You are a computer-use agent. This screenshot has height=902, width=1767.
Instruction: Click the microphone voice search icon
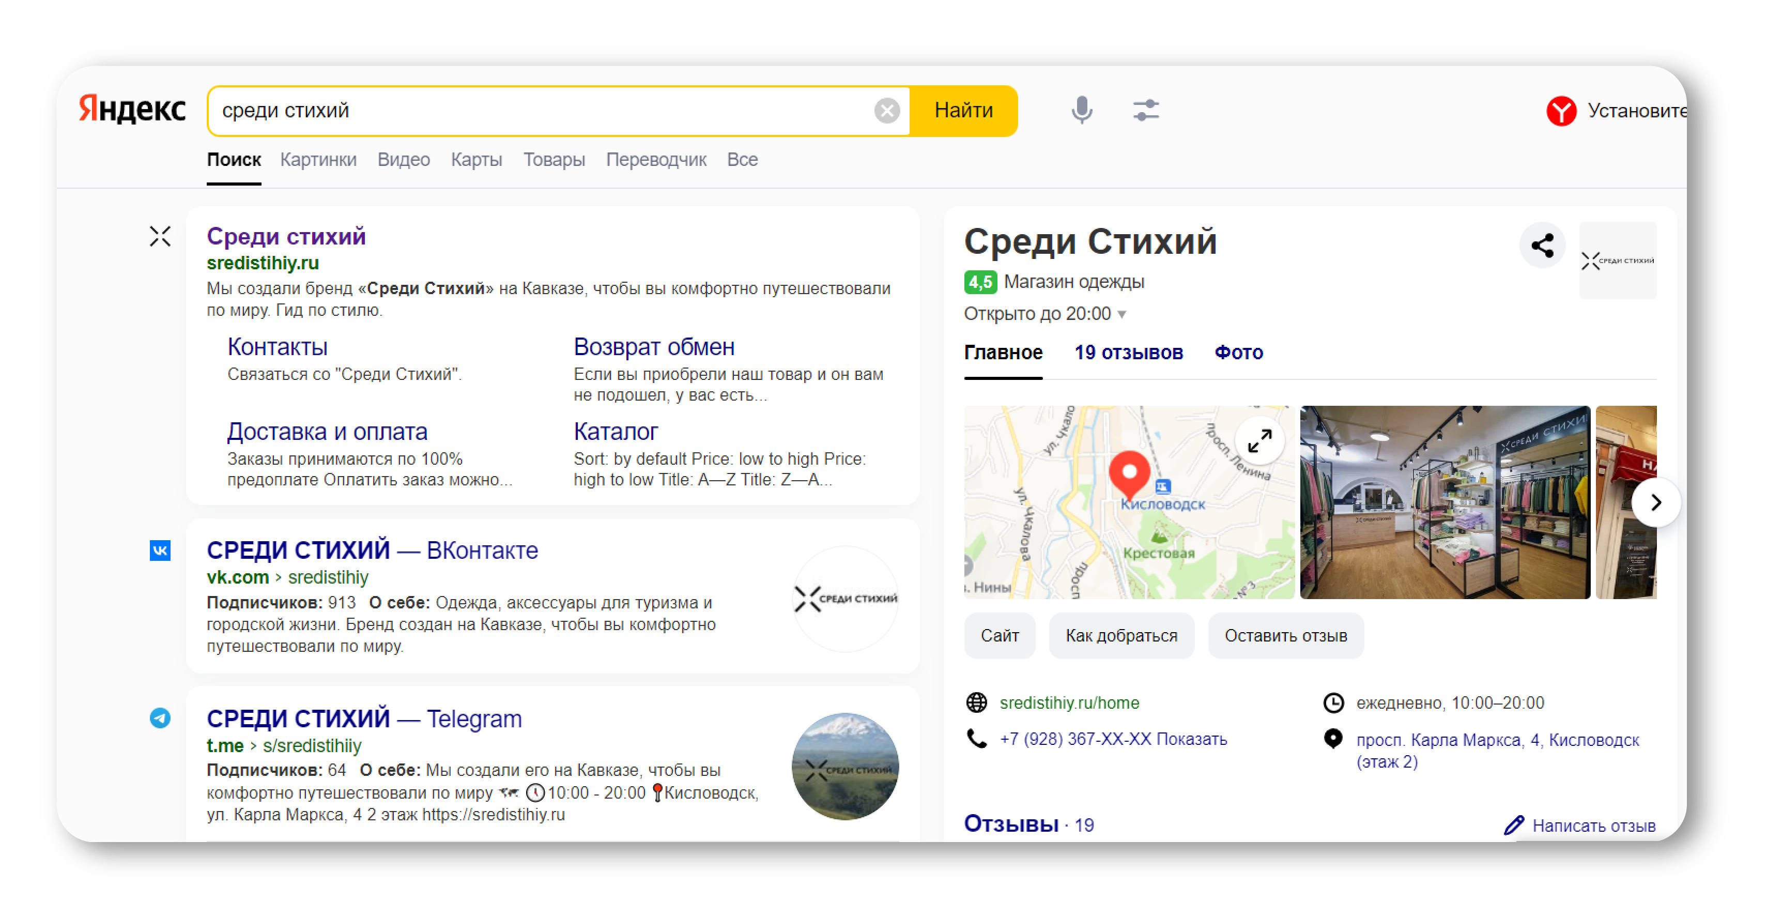click(1081, 110)
